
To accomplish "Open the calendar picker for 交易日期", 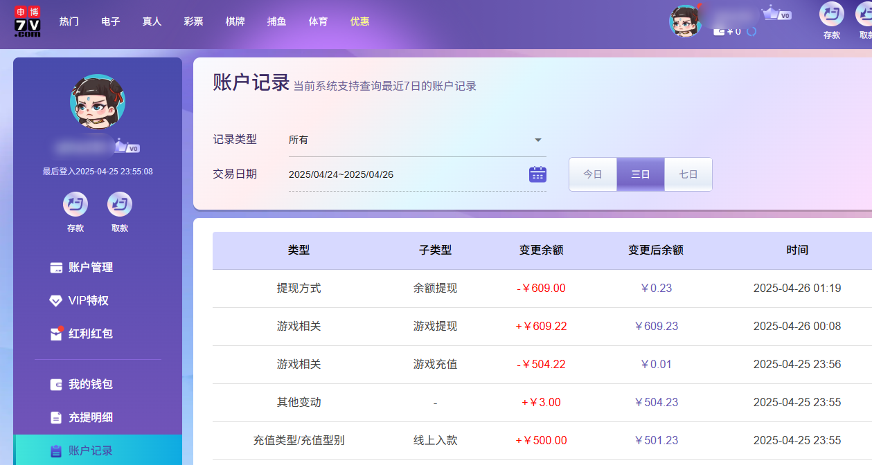I will [538, 174].
